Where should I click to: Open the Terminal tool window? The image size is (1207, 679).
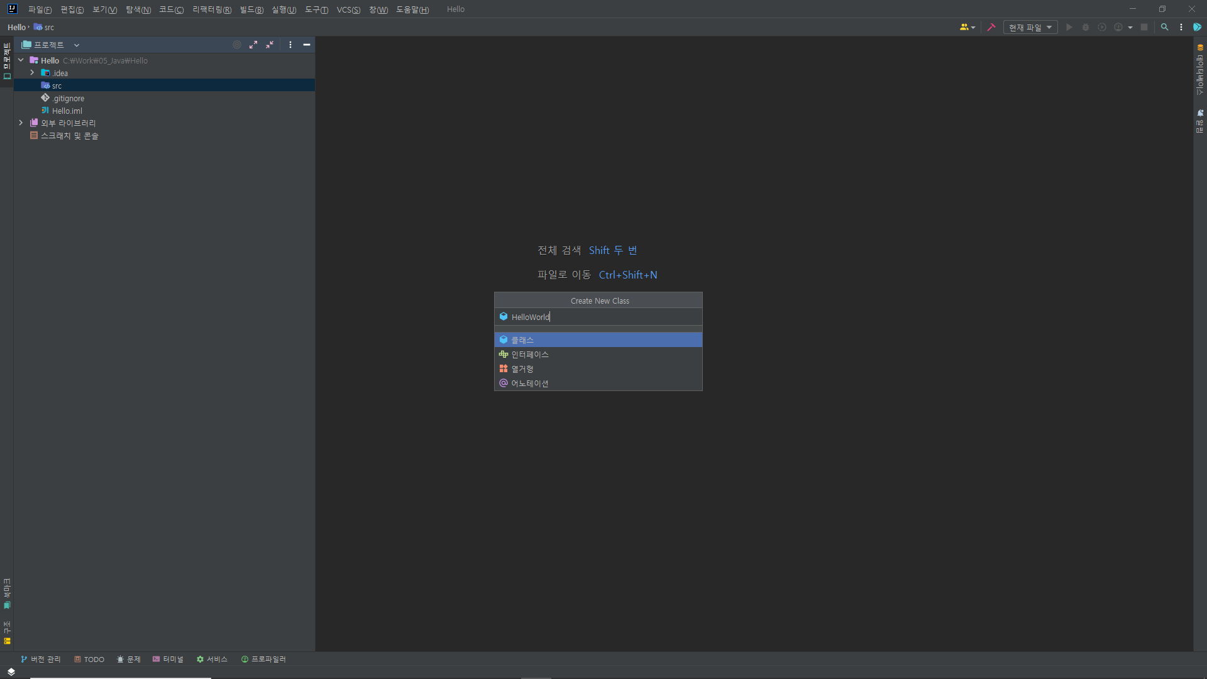click(168, 659)
